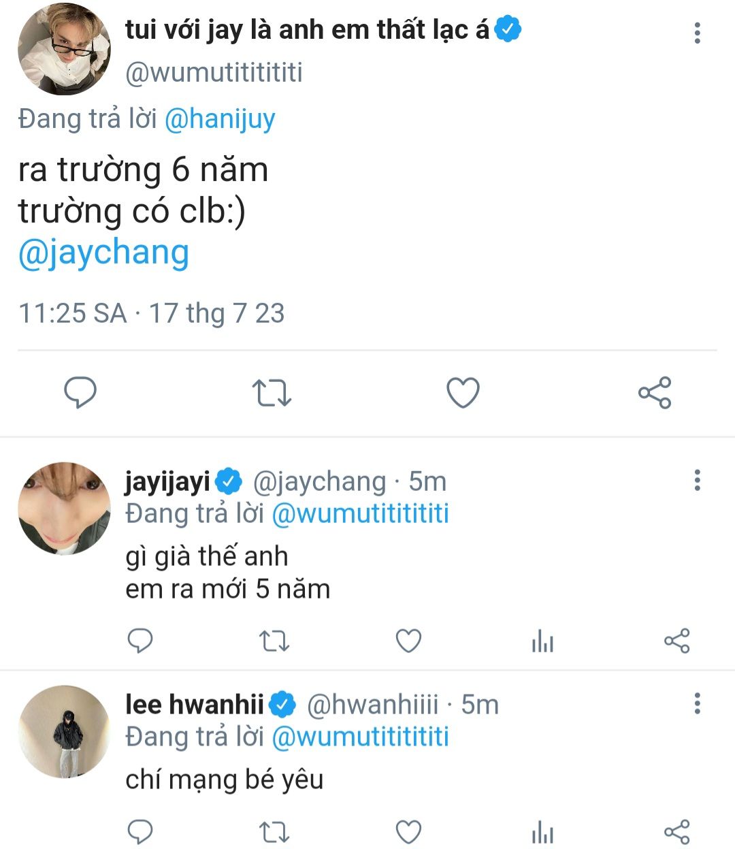Open the @hanijuy mention link

(x=220, y=119)
